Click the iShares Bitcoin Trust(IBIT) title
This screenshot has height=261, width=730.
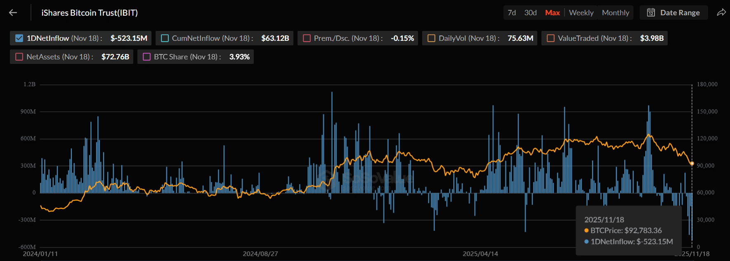90,13
